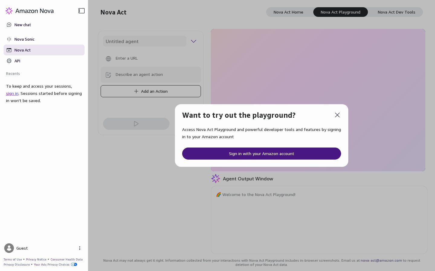Select Nova Act in the sidebar
Viewport: 435px width, 271px height.
[44, 50]
